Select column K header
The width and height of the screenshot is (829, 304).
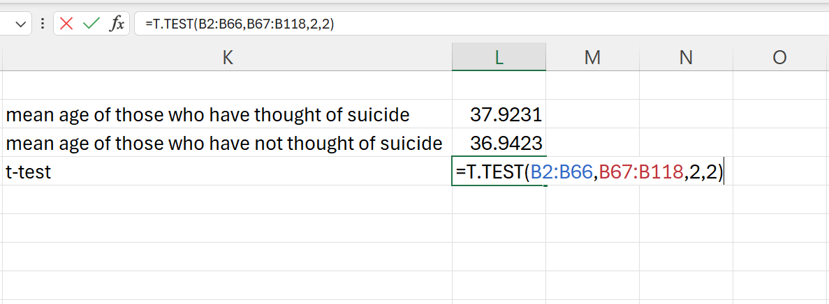(228, 57)
